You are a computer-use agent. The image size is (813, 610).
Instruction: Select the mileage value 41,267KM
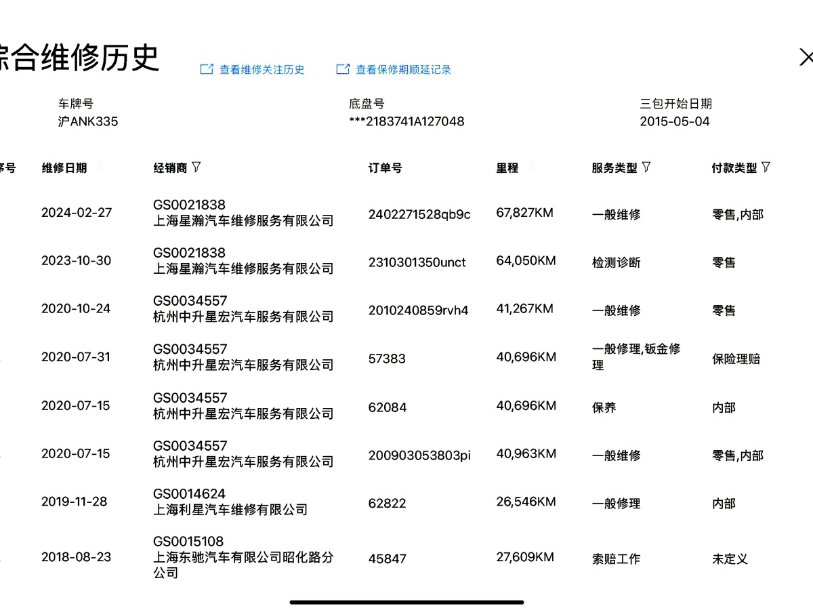point(524,309)
